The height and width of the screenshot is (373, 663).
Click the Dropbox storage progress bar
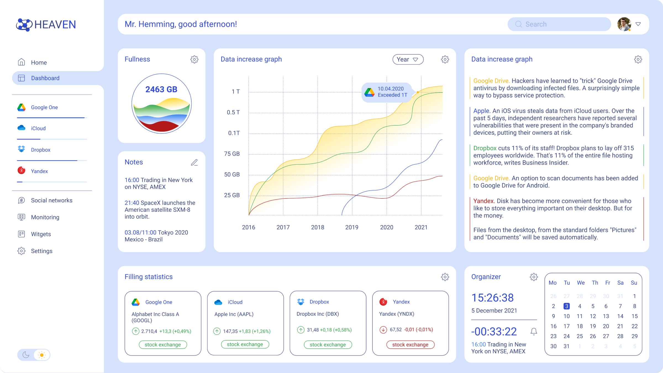tap(52, 160)
